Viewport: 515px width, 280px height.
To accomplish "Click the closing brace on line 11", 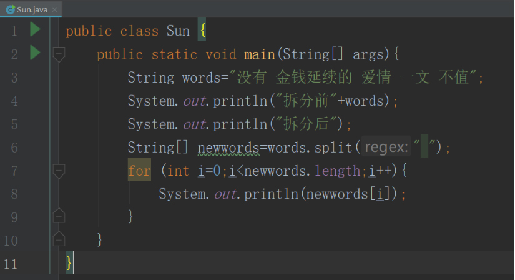I will pos(69,263).
